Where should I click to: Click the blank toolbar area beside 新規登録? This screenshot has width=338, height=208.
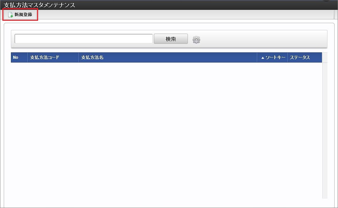point(186,15)
